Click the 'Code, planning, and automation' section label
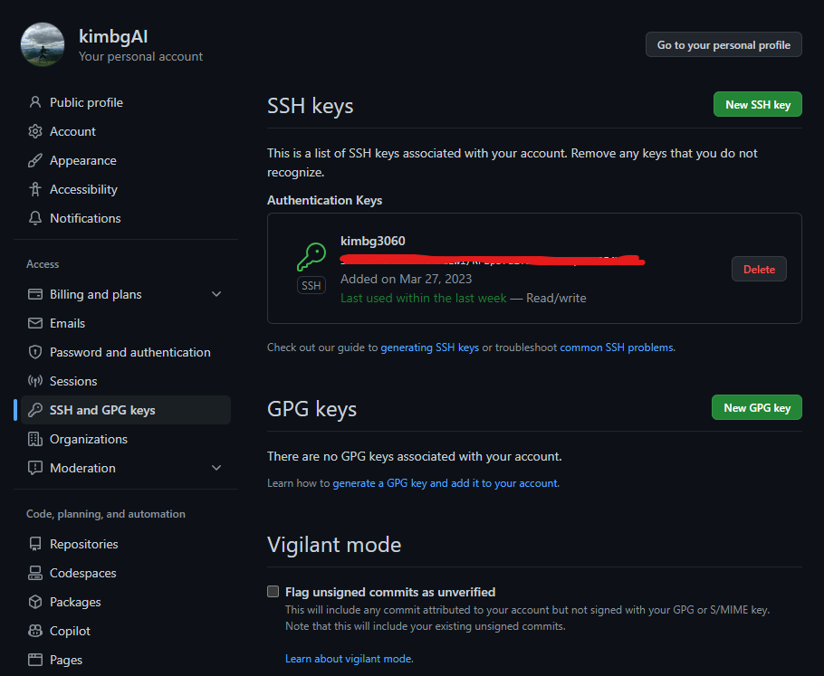 [x=106, y=514]
